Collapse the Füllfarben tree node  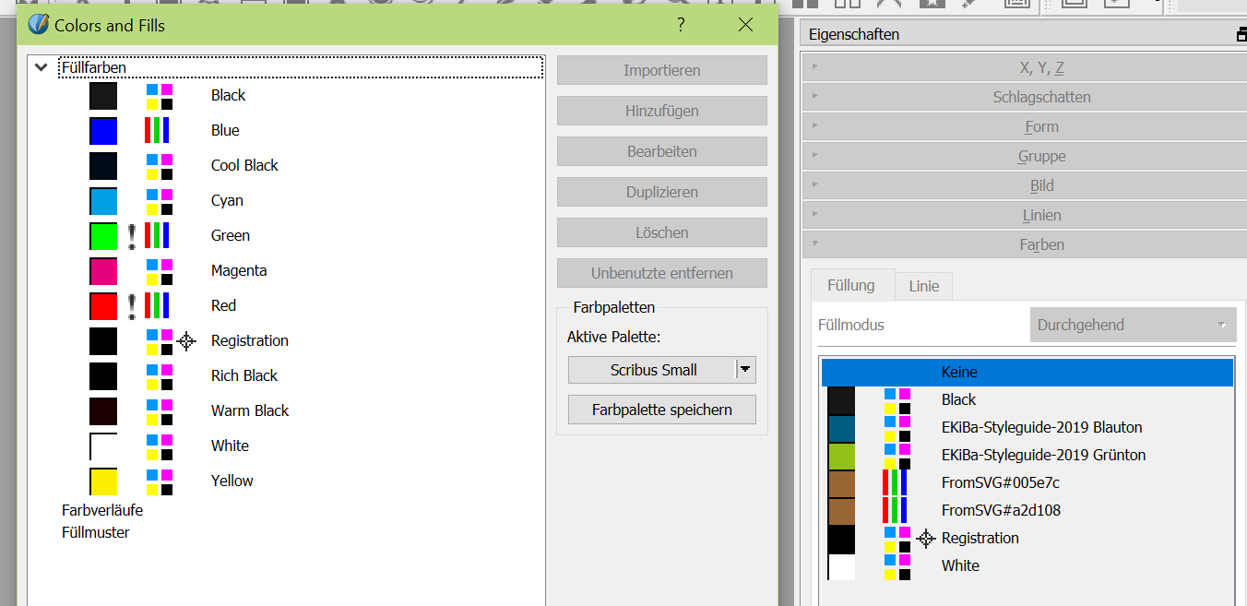[41, 67]
